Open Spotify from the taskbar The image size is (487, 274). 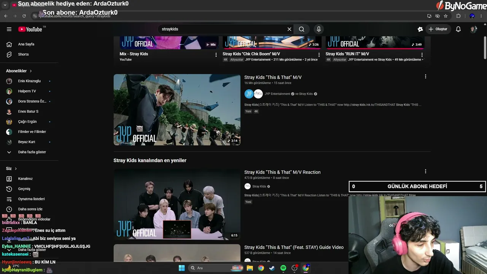pos(283,268)
